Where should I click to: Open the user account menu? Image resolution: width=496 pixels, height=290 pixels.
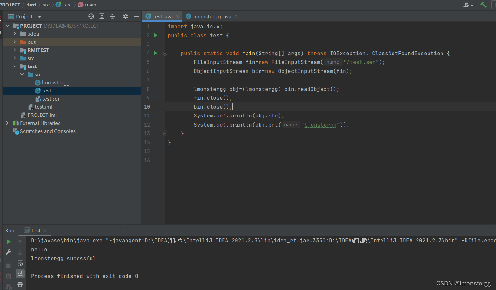click(x=468, y=5)
